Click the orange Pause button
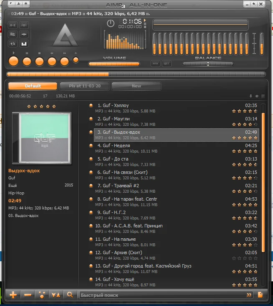Viewport: 273px width, 306px height. (27, 61)
